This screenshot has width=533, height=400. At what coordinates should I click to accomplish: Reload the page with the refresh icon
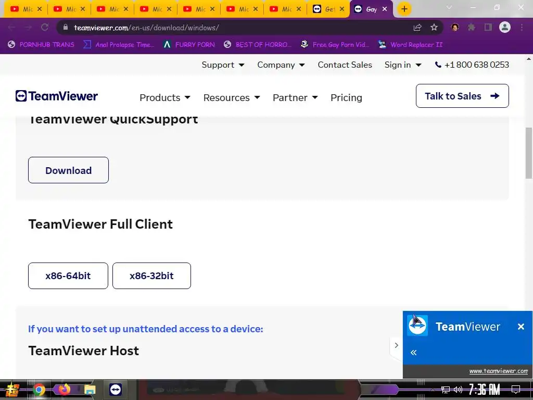click(x=45, y=27)
